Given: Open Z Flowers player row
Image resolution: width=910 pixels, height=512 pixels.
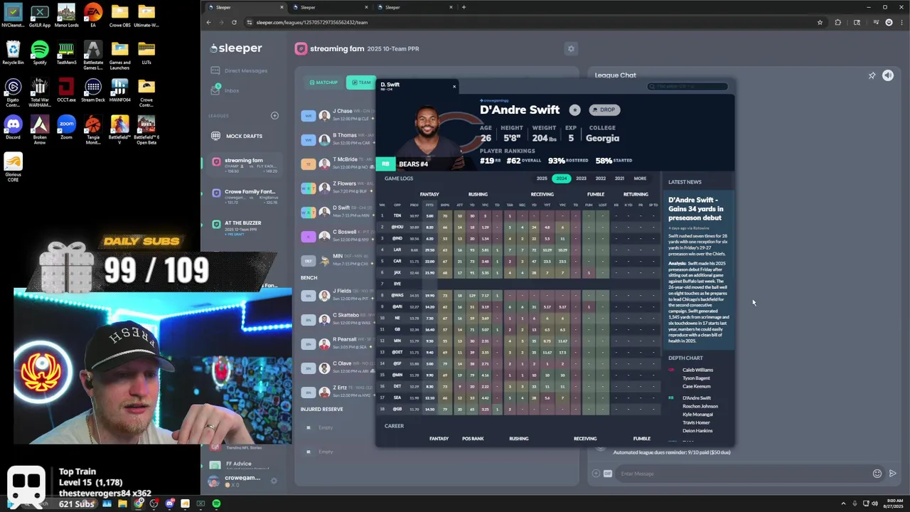Looking at the screenshot, I should click(x=338, y=188).
